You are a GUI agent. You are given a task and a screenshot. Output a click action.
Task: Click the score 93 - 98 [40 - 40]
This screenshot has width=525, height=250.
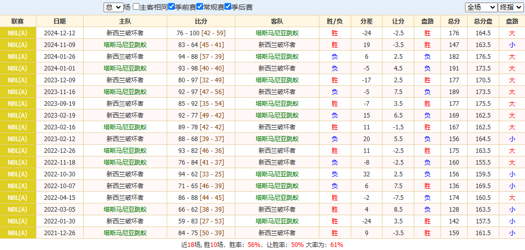pyautogui.click(x=201, y=69)
